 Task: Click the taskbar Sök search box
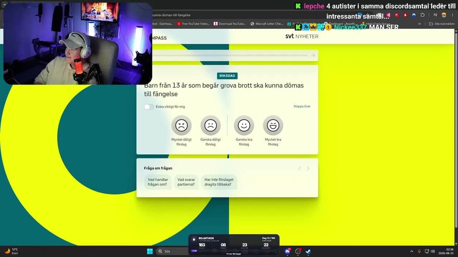pyautogui.click(x=172, y=251)
